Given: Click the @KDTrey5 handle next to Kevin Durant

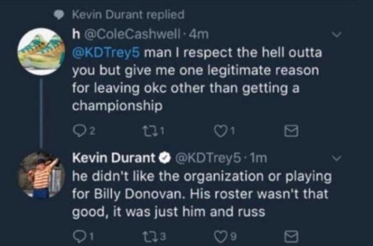Looking at the screenshot, I should [208, 158].
